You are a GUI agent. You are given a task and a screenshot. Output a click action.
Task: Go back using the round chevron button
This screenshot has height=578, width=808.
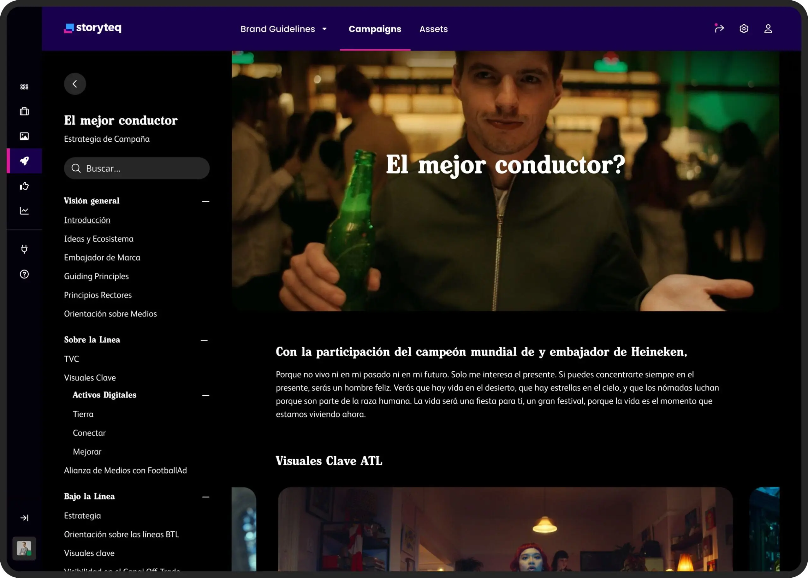[75, 84]
